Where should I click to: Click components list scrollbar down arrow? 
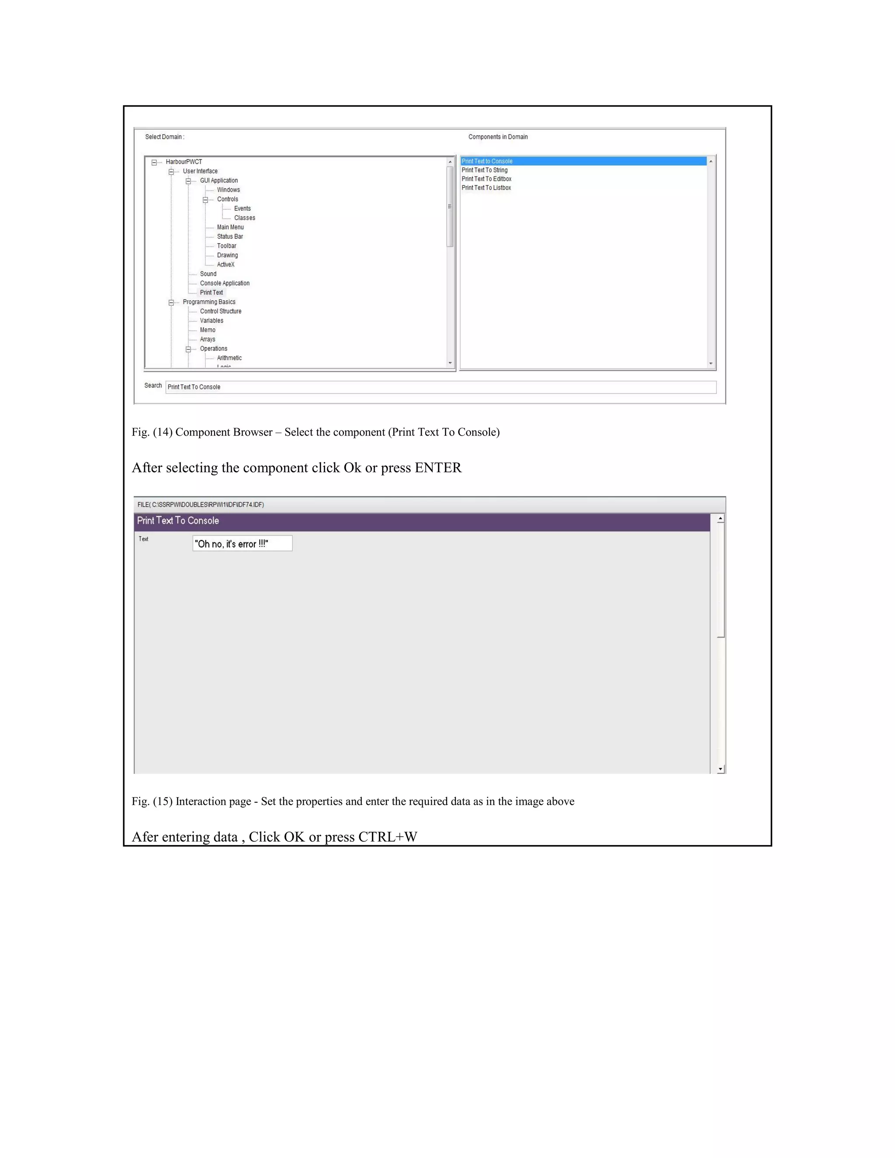711,364
